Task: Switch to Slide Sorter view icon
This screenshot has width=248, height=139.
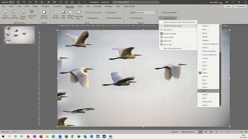Action: pyautogui.click(x=206, y=132)
